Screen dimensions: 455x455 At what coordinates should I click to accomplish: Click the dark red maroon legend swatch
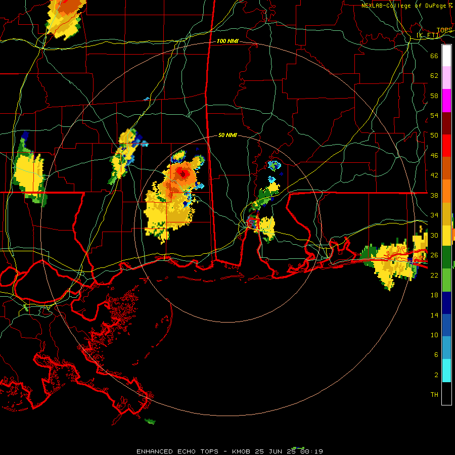point(446,123)
